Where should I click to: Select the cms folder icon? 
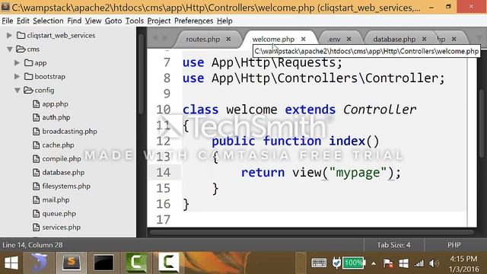tap(21, 49)
